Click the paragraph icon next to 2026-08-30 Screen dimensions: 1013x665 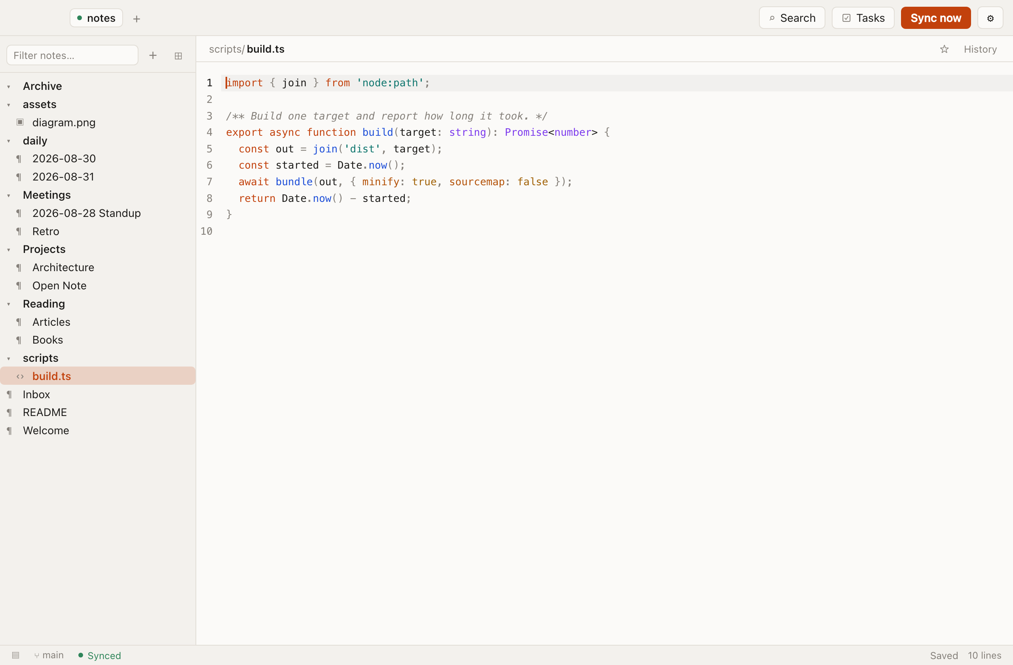(x=19, y=159)
